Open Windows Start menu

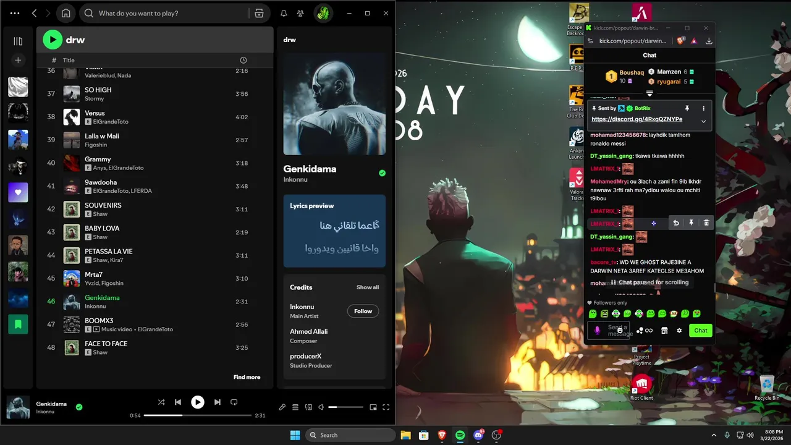click(295, 435)
